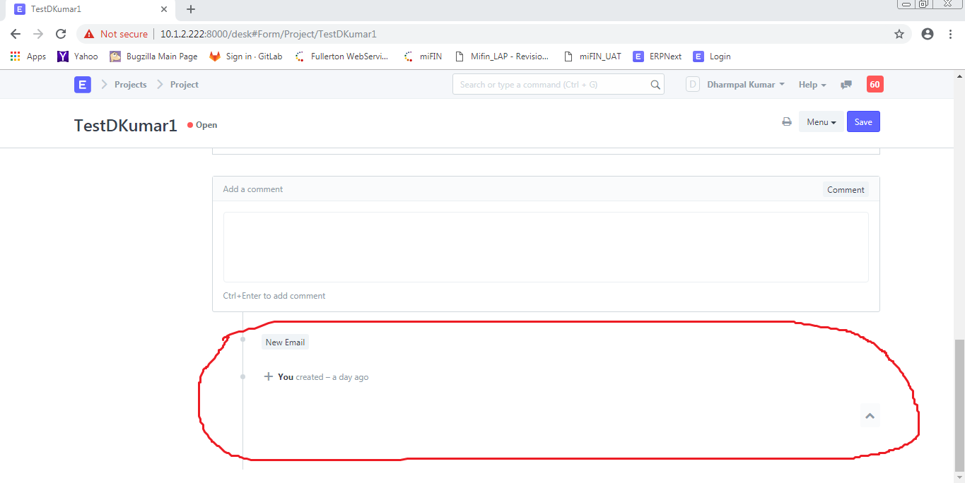Open the Projects breadcrumb link
Viewport: 965px width, 483px height.
click(x=130, y=84)
